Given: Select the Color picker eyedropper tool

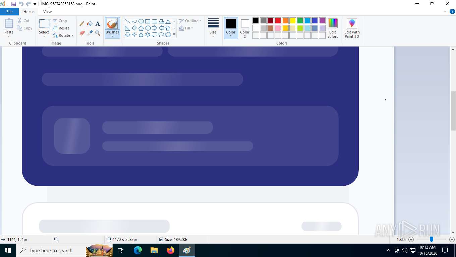Looking at the screenshot, I should (90, 33).
